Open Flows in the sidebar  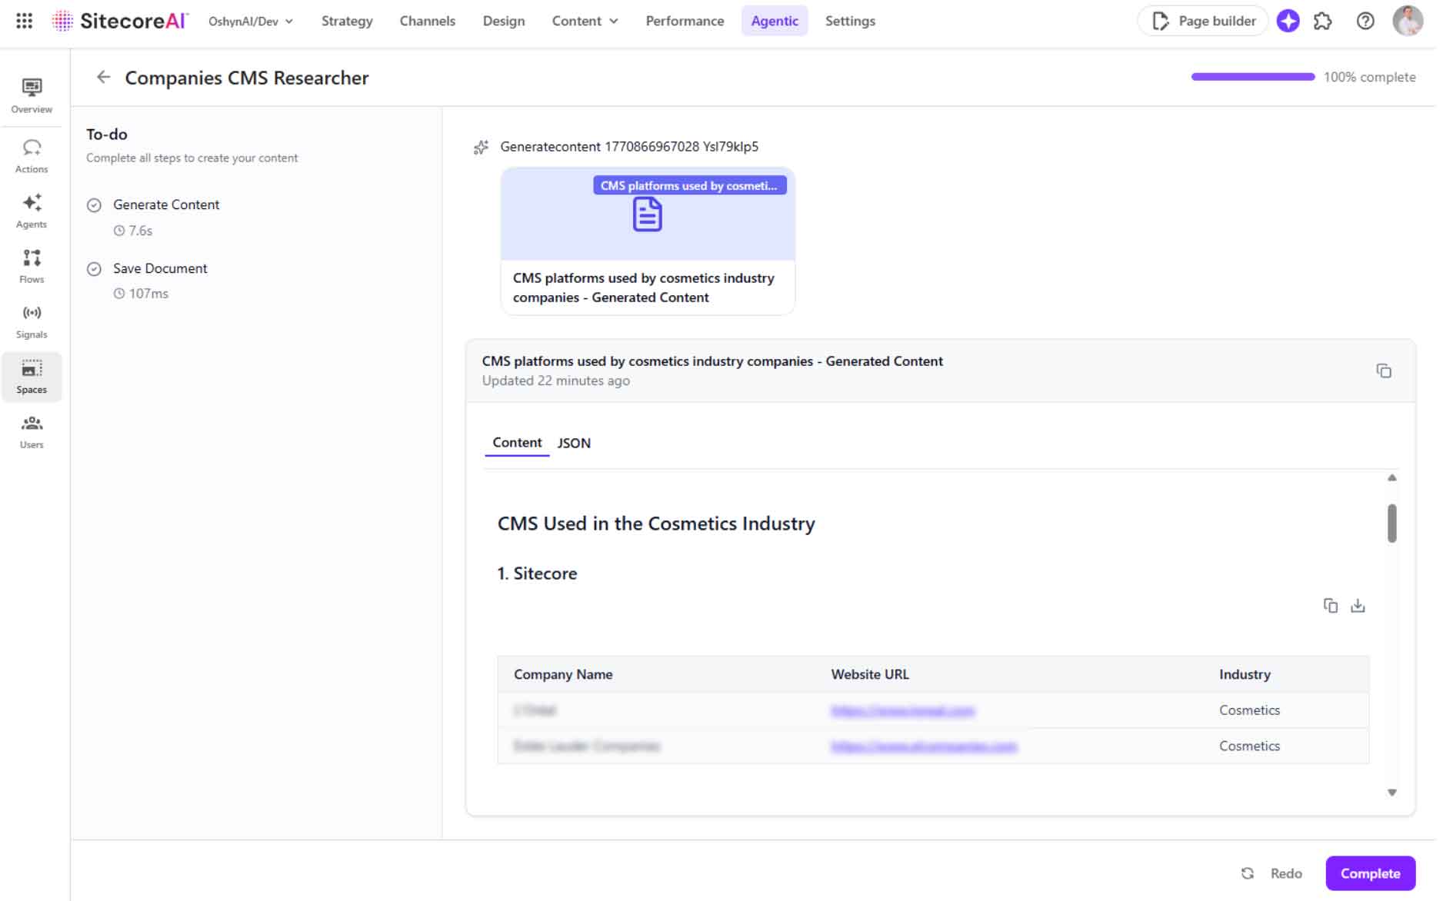(x=32, y=267)
